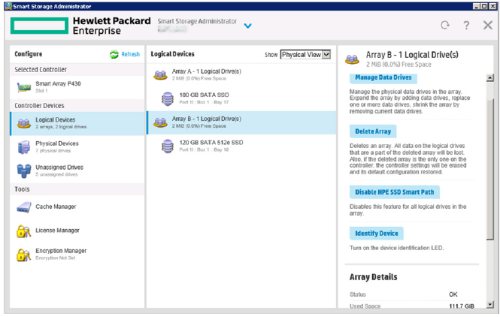Click 'Port 1I : Box 1 : Bay 17' text
The width and height of the screenshot is (500, 317).
(x=204, y=102)
